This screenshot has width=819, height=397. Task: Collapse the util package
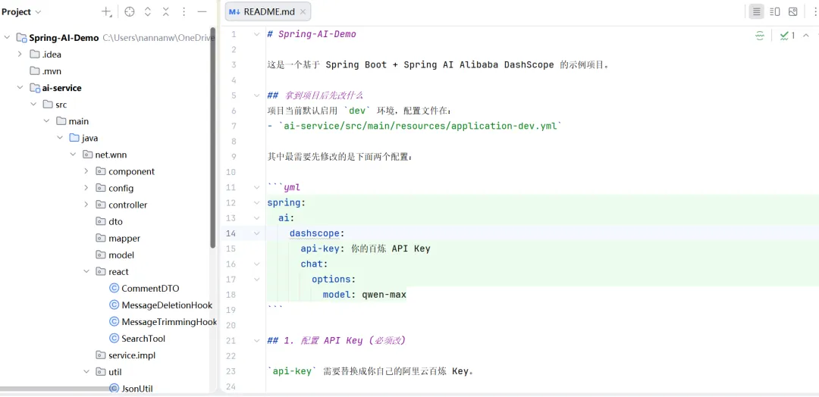(86, 372)
